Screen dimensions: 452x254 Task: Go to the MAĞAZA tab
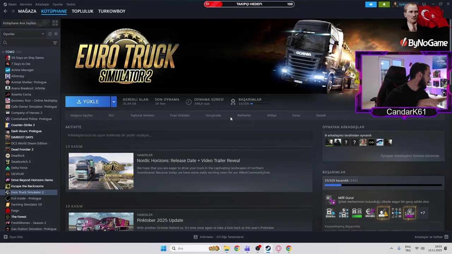pos(27,11)
